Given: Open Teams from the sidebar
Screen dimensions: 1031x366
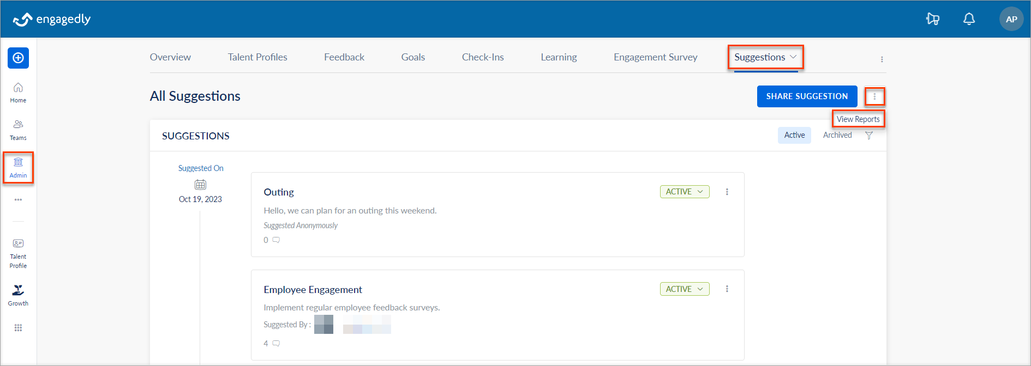Looking at the screenshot, I should coord(18,130).
